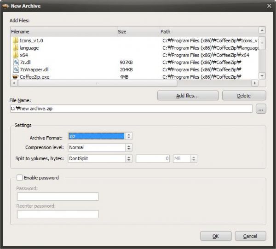The height and width of the screenshot is (249, 276).
Task: Click the 204KB size cell
Action: pos(126,69)
